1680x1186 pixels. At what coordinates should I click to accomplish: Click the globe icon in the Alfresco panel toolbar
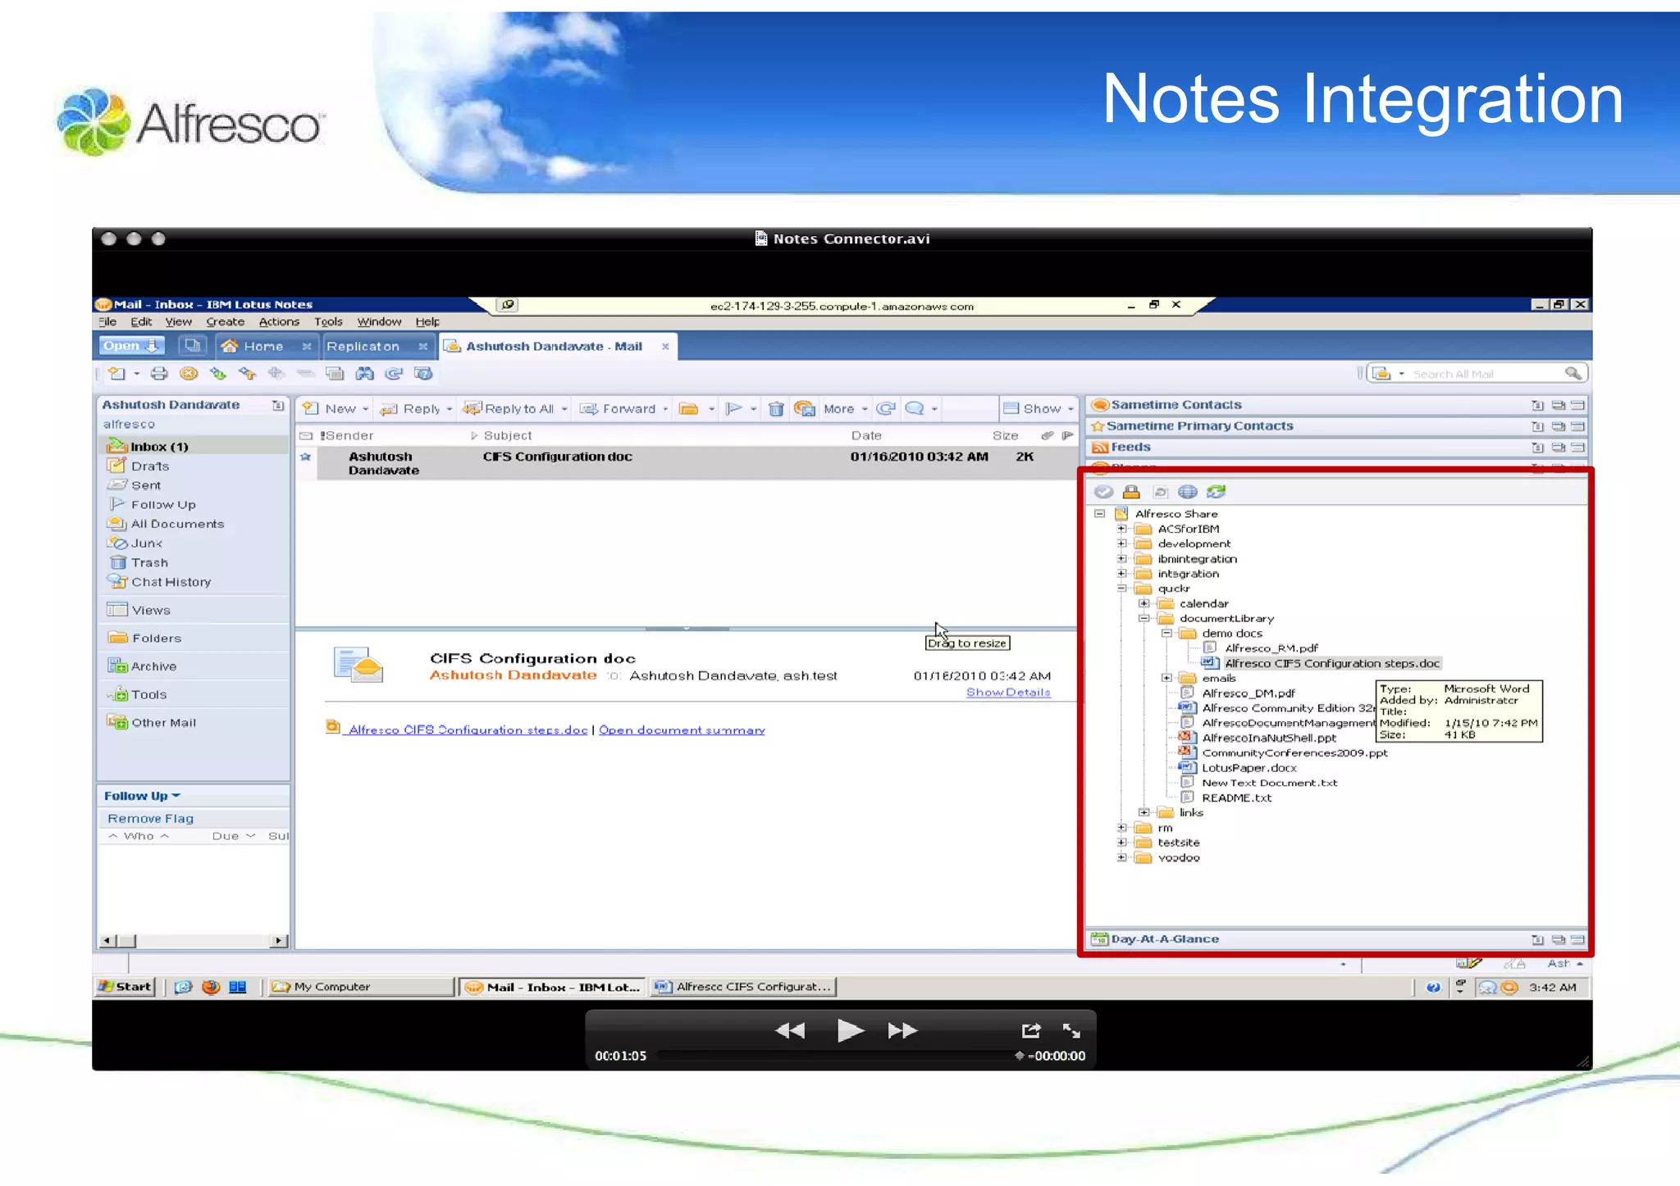coord(1187,492)
